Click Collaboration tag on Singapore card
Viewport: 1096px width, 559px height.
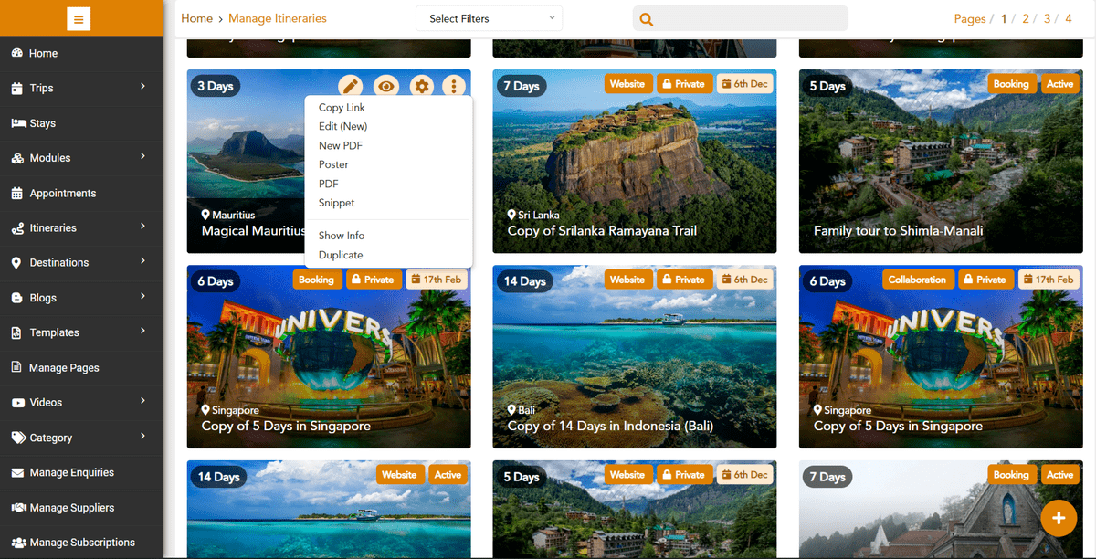pos(917,279)
